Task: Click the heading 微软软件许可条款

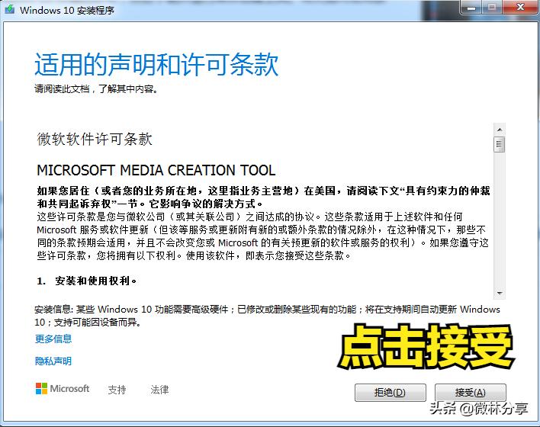Action: 95,139
